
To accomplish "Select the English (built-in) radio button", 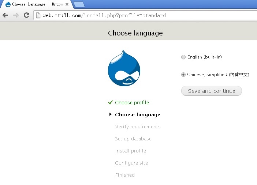I will tap(183, 57).
